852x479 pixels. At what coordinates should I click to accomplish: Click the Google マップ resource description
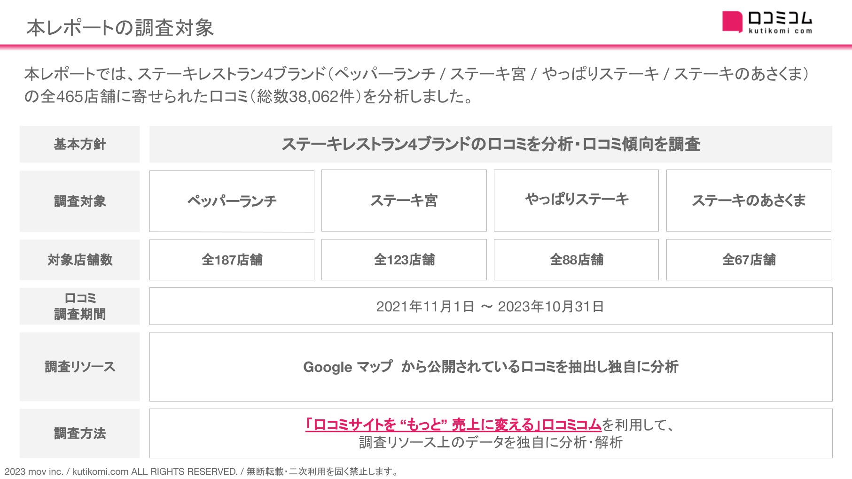coord(491,367)
